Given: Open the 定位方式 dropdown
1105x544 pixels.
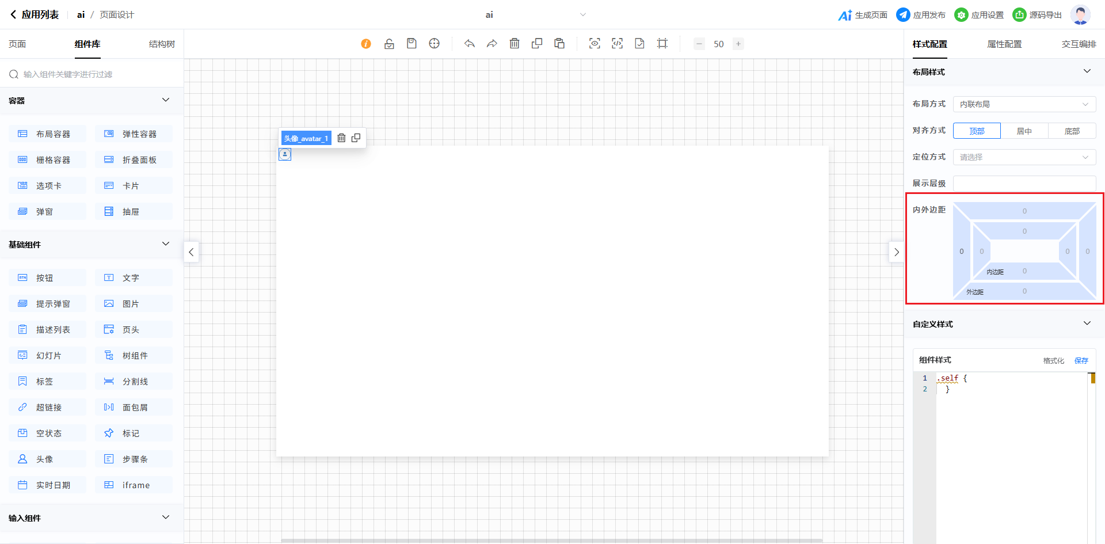Looking at the screenshot, I should pyautogui.click(x=1024, y=157).
